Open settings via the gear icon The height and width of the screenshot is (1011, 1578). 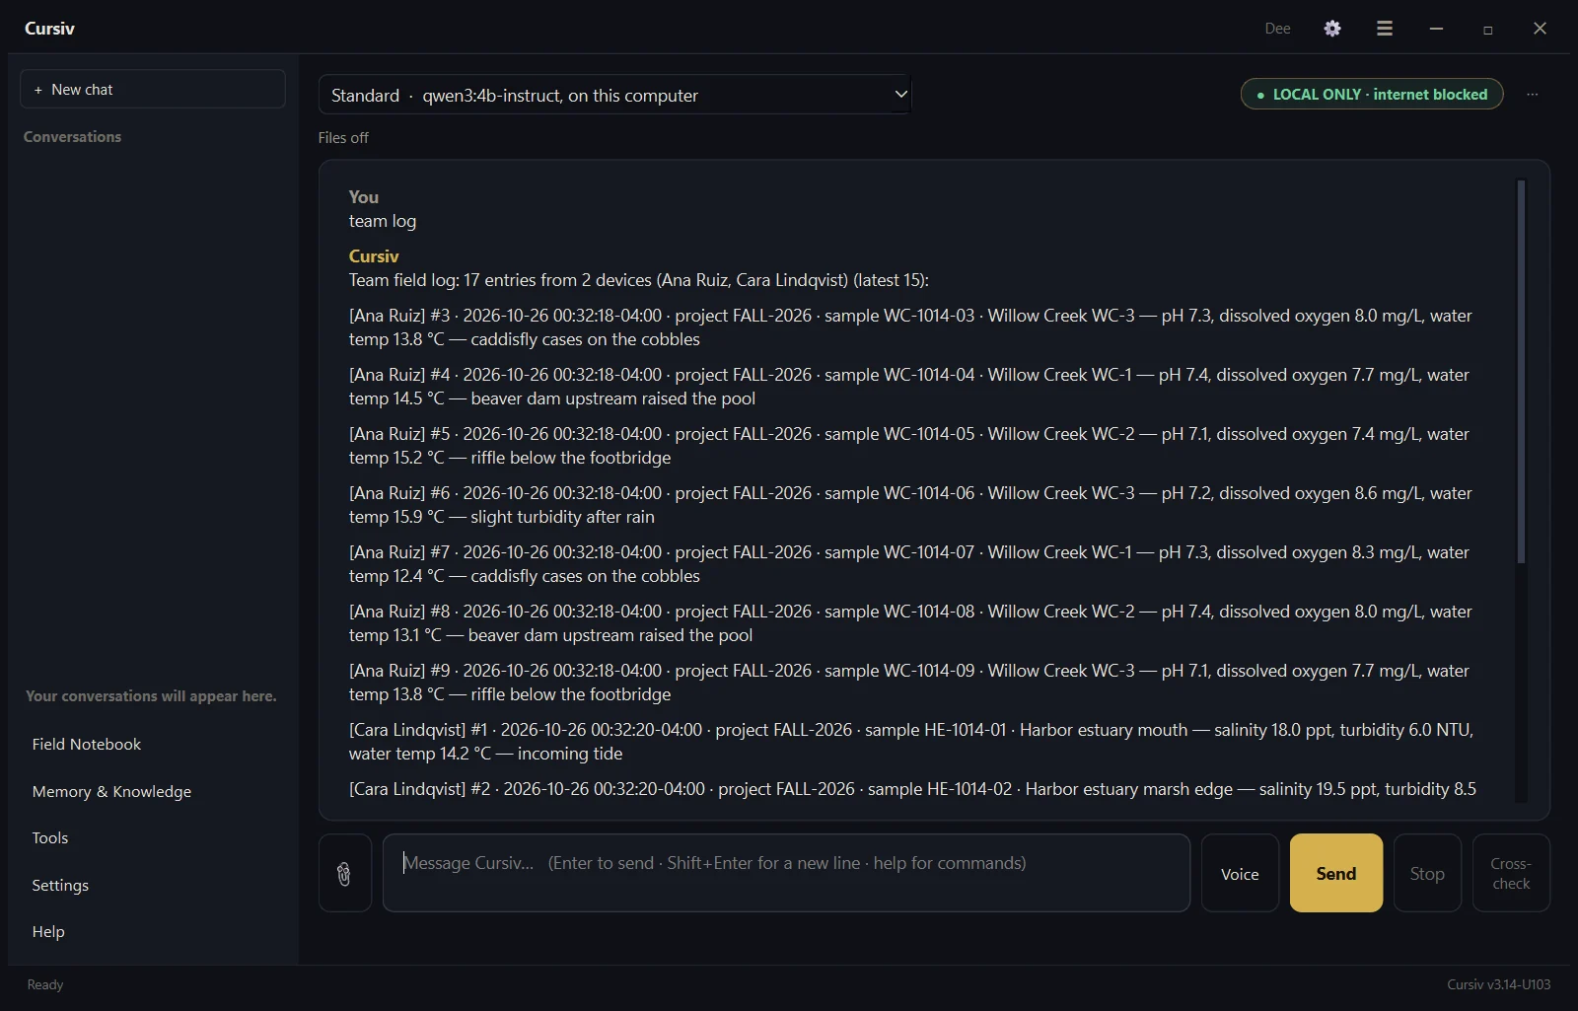click(1332, 29)
